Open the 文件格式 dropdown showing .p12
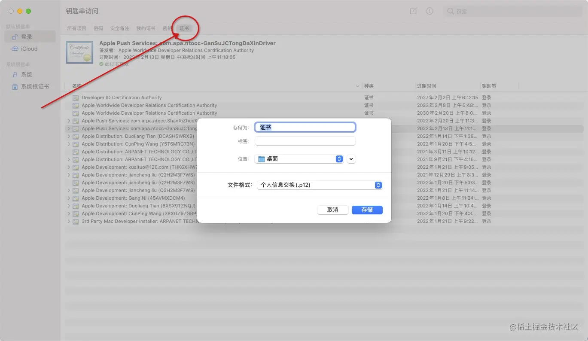 [x=320, y=185]
